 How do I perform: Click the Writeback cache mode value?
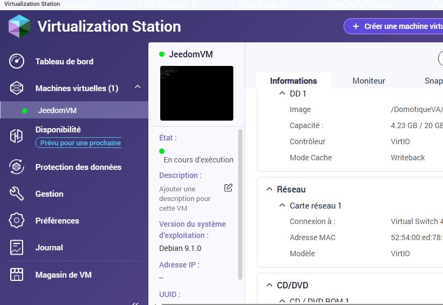408,158
